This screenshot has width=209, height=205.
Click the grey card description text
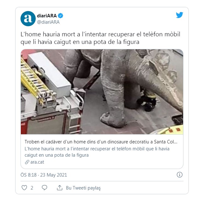97,152
